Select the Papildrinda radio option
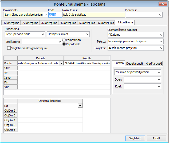The width and height of the screenshot is (169, 143). [x=64, y=44]
